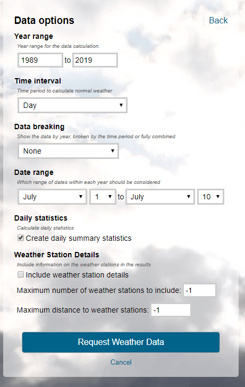Screen dimensions: 245x387
Task: Click the end day dropdown arrow next to 10
Action: click(x=218, y=197)
